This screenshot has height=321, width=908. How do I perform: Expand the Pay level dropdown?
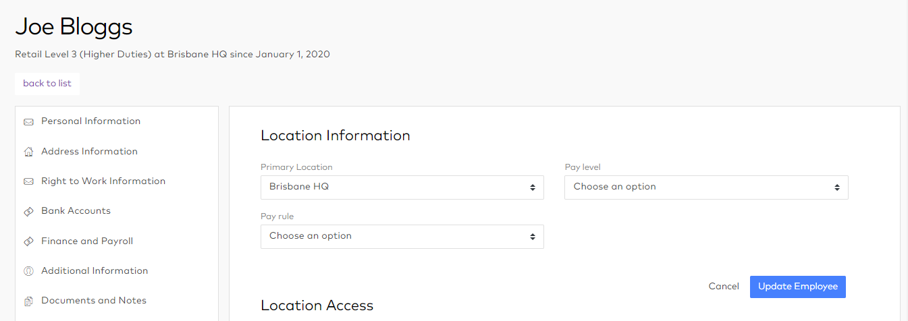pyautogui.click(x=706, y=187)
